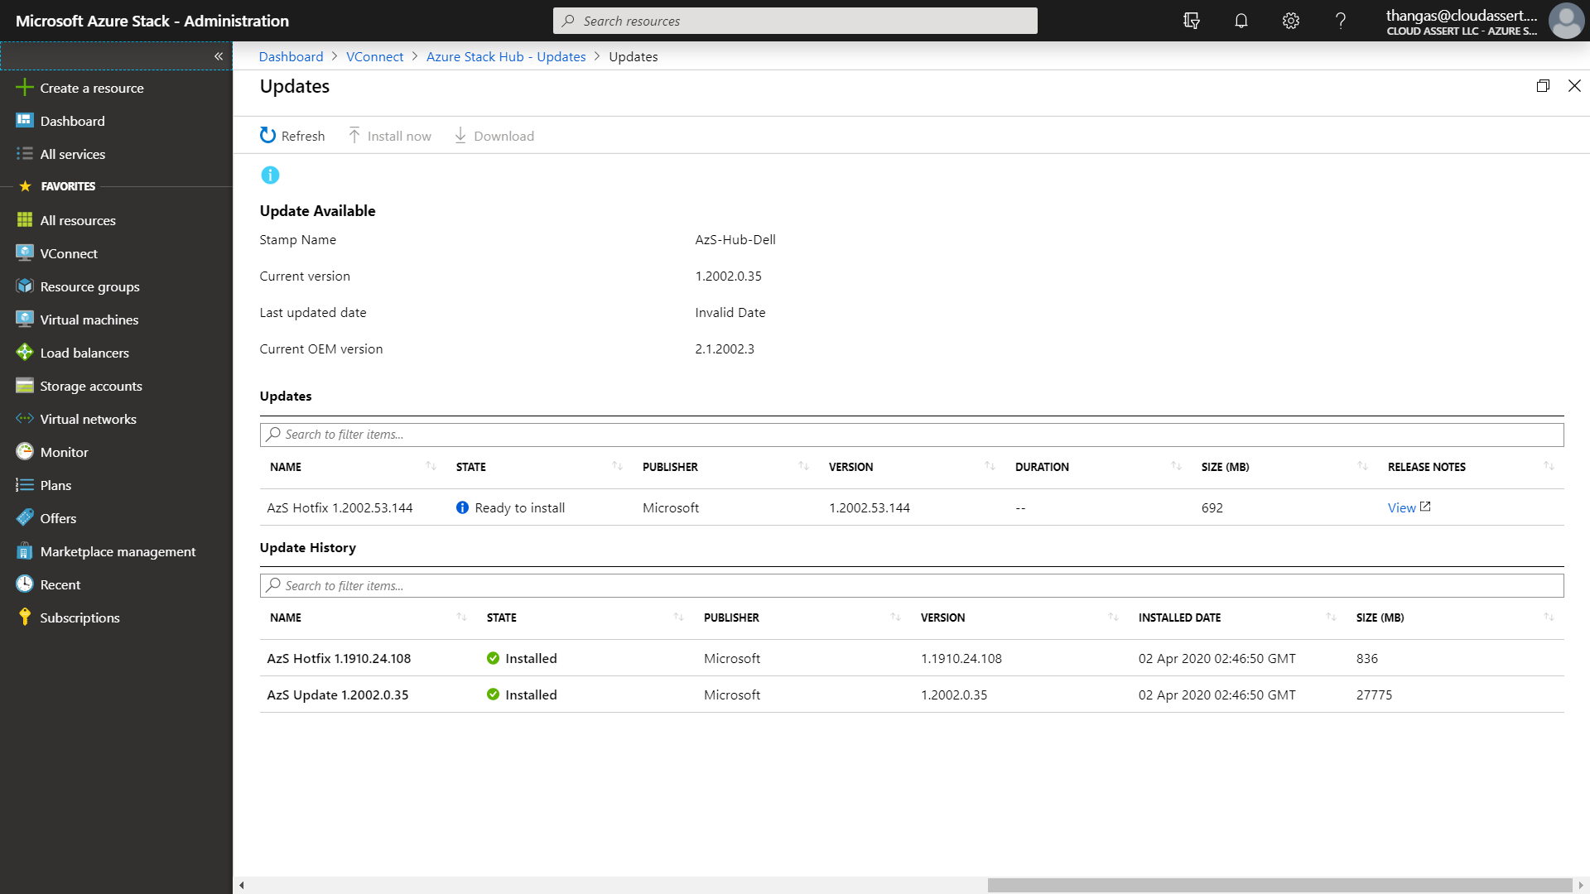This screenshot has height=894, width=1590.
Task: Toggle sort on the SIZE (MB) column
Action: [x=1363, y=466]
